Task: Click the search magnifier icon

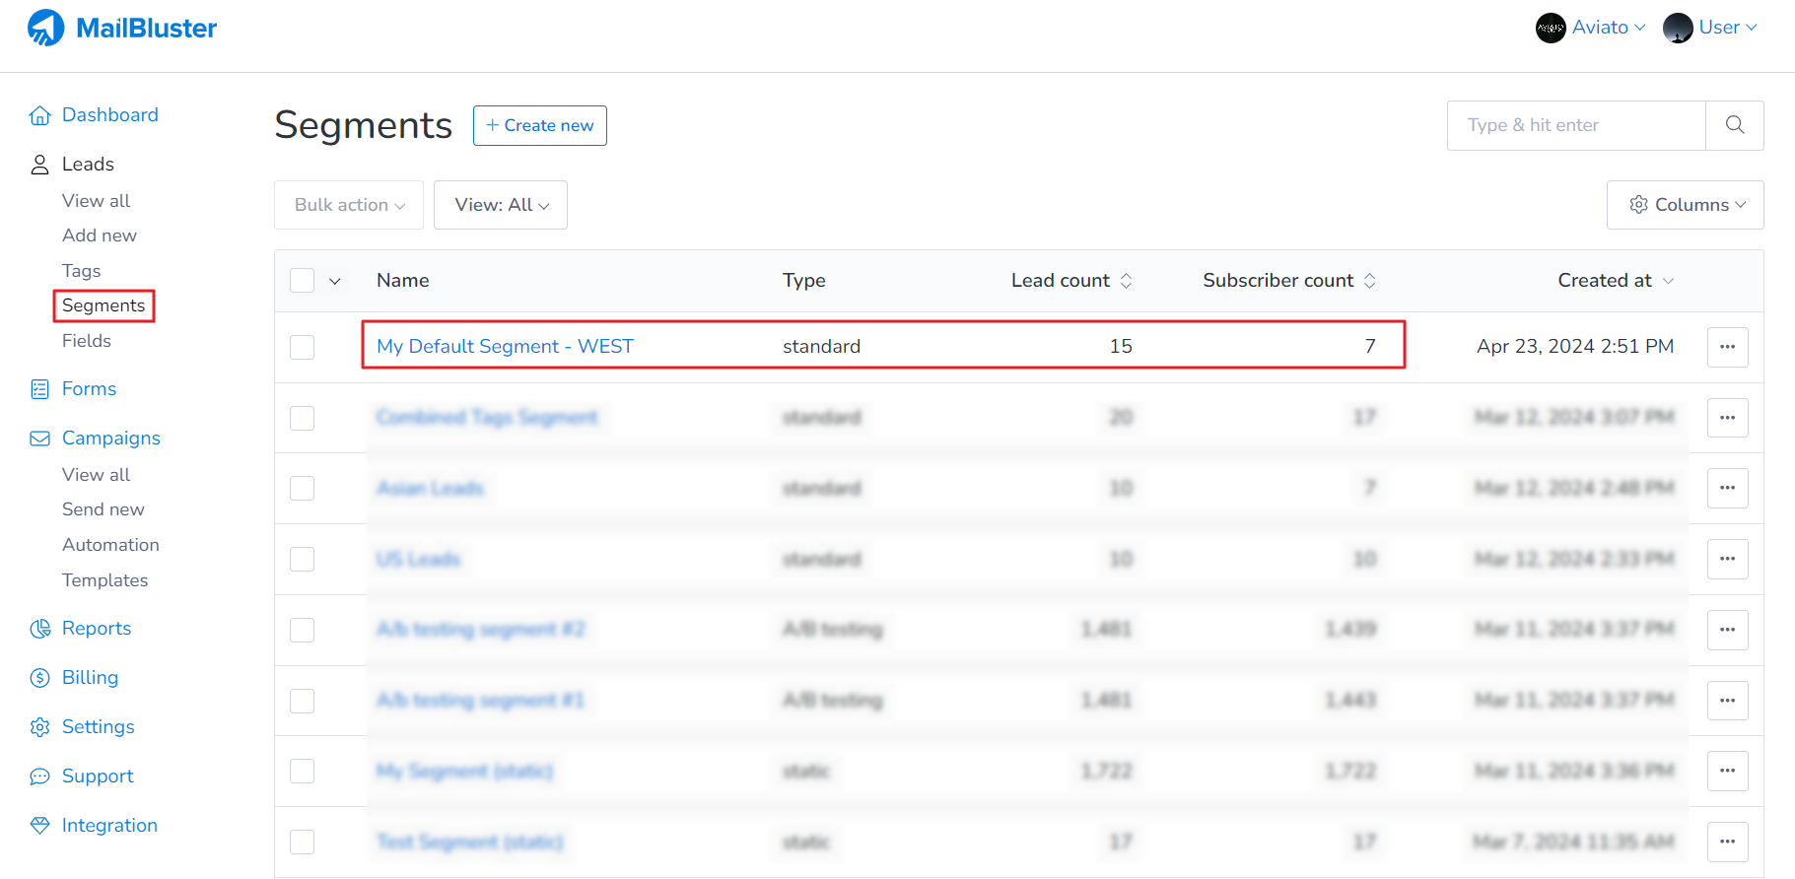Action: click(1734, 125)
